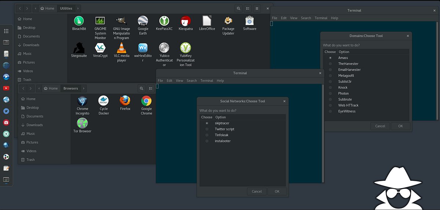Launch VeraCrypt
The width and height of the screenshot is (440, 210).
(100, 48)
